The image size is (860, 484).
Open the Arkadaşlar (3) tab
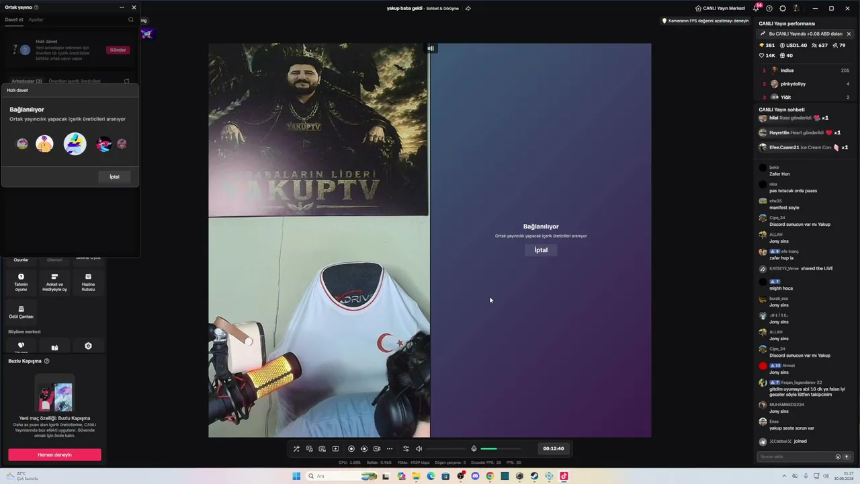tap(27, 81)
